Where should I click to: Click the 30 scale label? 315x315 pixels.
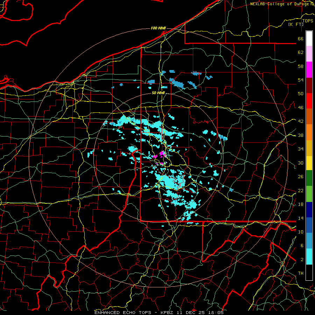[301, 163]
